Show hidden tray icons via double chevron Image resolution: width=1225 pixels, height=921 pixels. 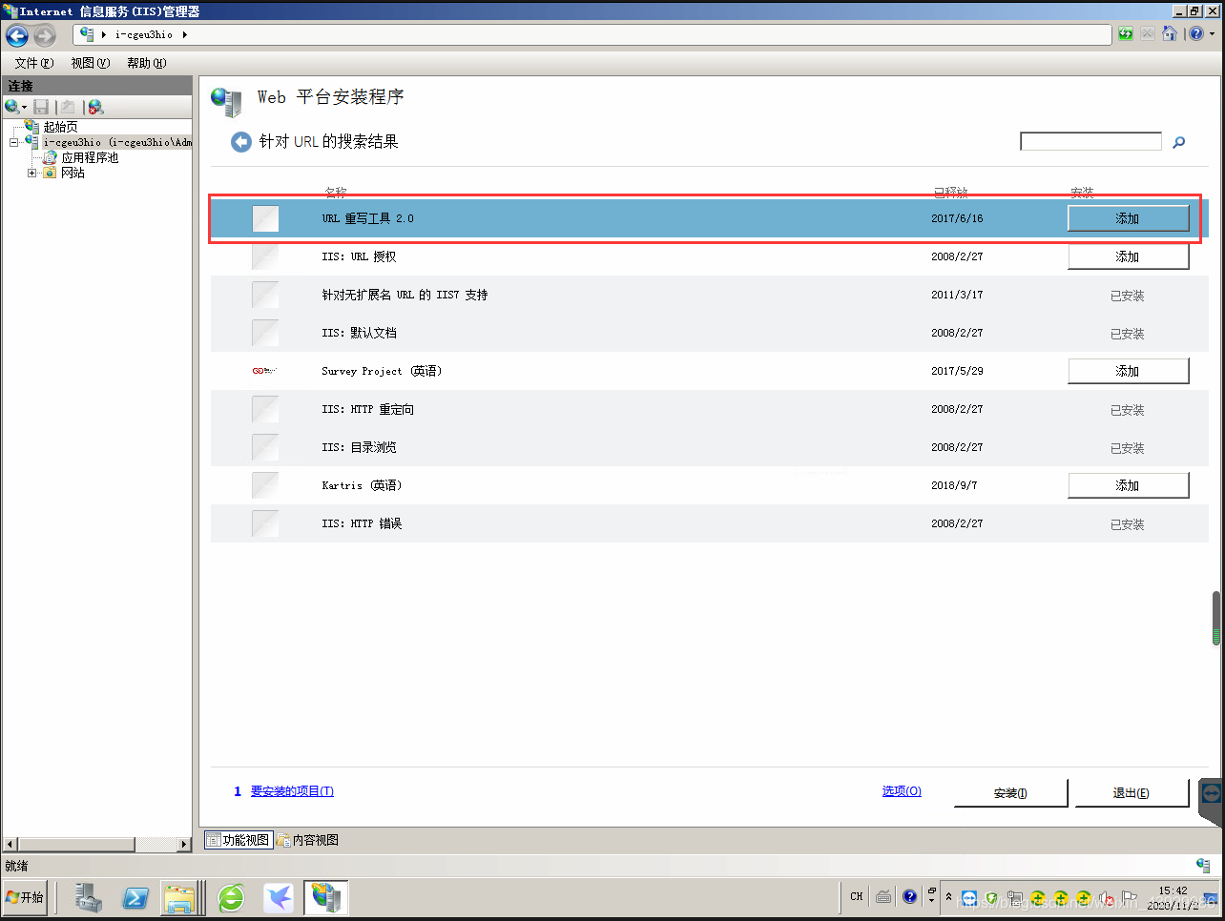click(948, 897)
